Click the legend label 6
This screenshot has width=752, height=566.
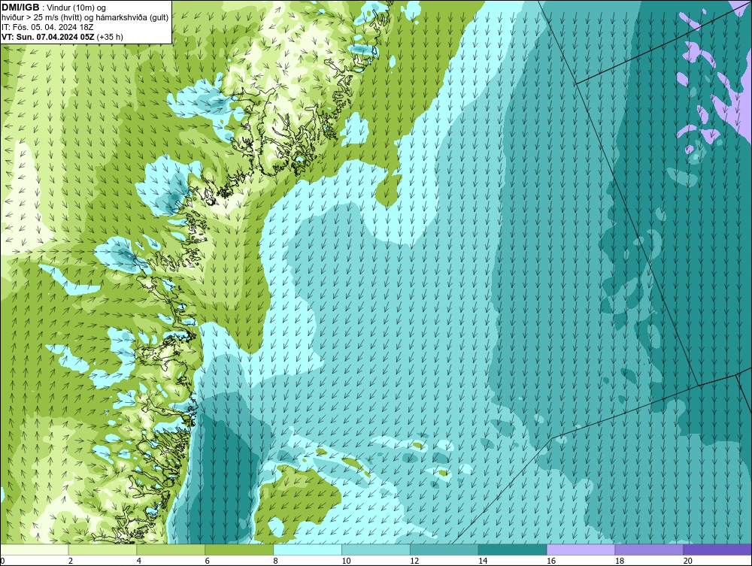(x=208, y=561)
